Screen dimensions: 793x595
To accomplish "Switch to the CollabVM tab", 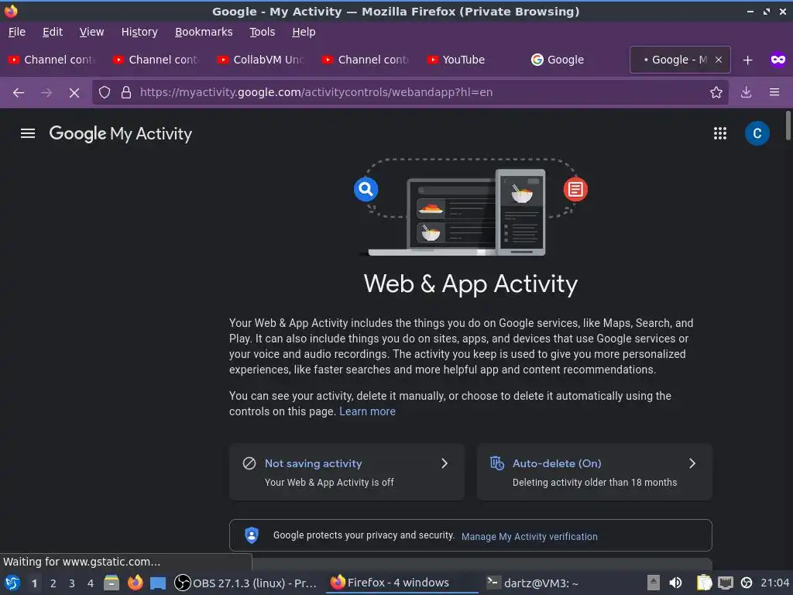I will (261, 60).
